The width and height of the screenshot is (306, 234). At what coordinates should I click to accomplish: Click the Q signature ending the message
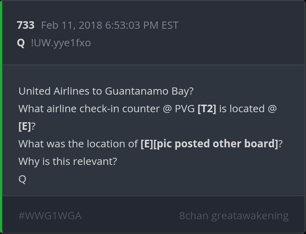coord(22,179)
